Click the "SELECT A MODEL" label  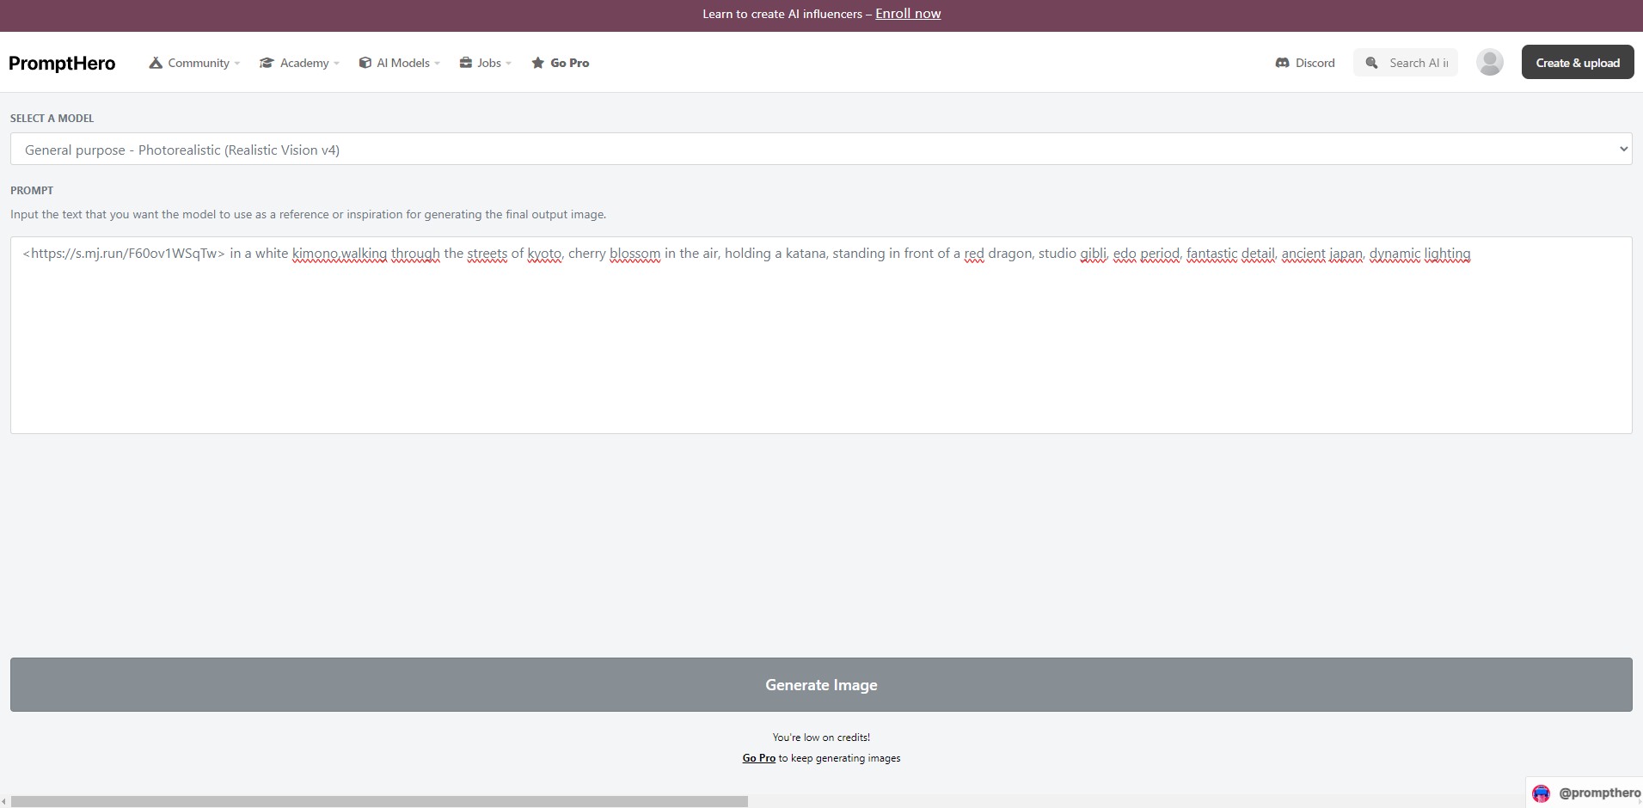52,119
